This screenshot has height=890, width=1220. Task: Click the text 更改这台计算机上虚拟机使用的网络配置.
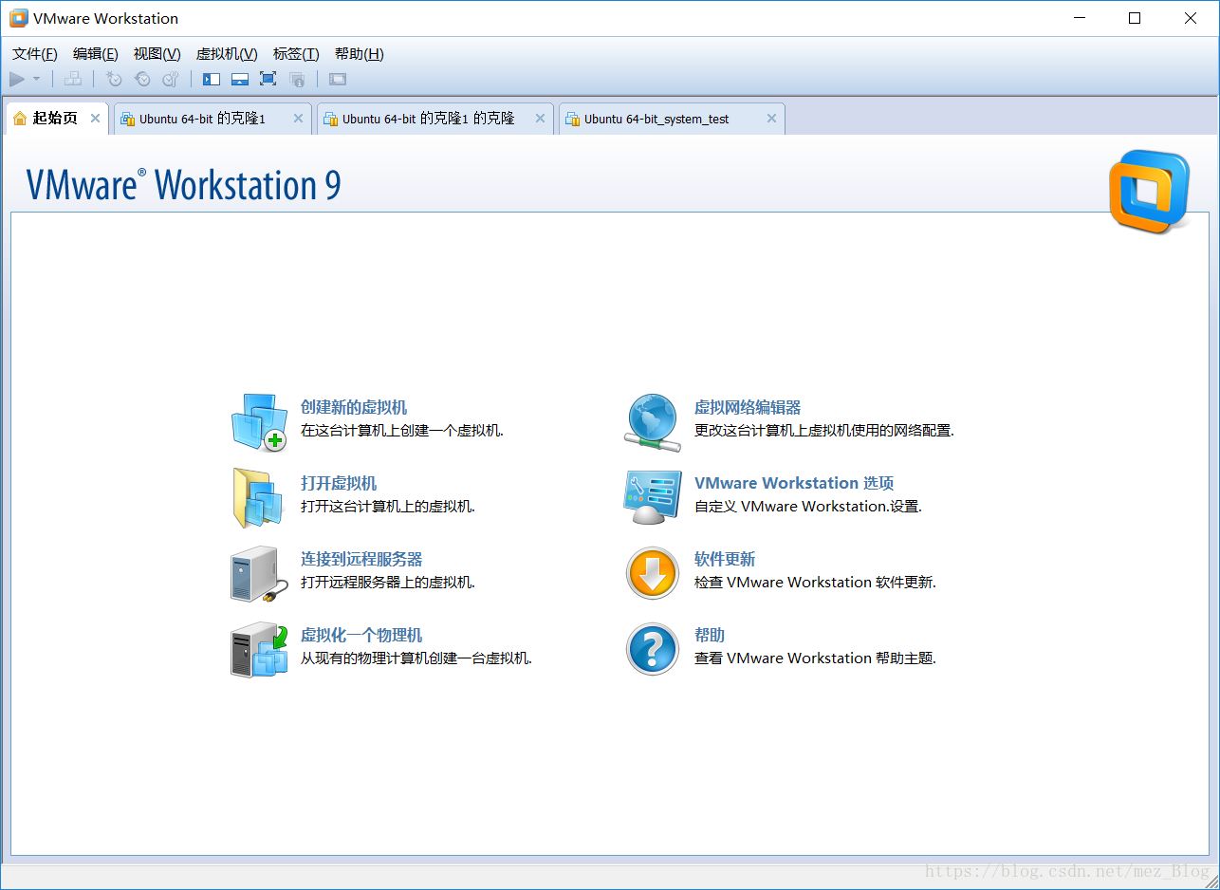[824, 430]
